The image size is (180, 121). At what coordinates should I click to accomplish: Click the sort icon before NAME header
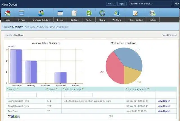click(x=8, y=89)
